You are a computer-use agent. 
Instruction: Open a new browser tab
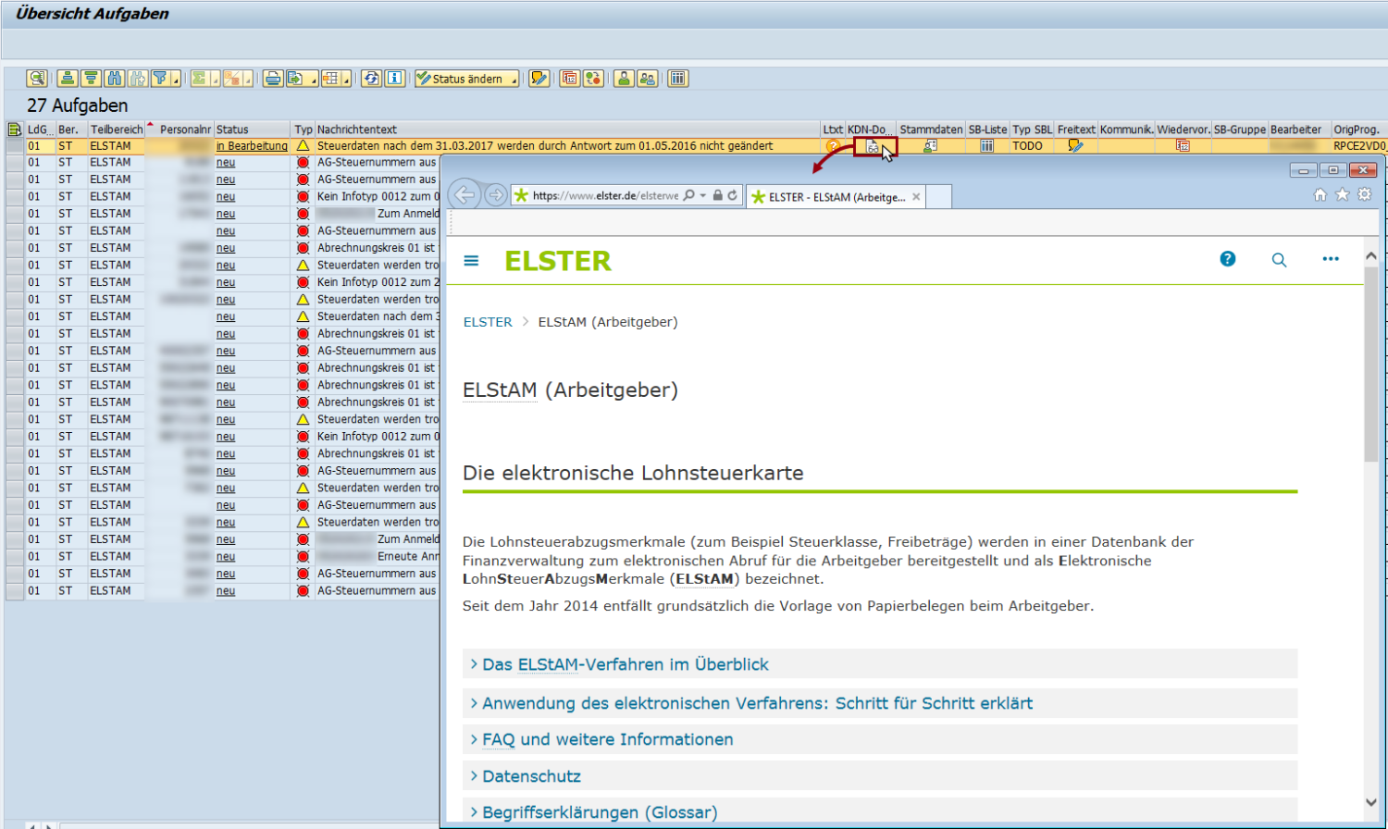click(x=938, y=197)
